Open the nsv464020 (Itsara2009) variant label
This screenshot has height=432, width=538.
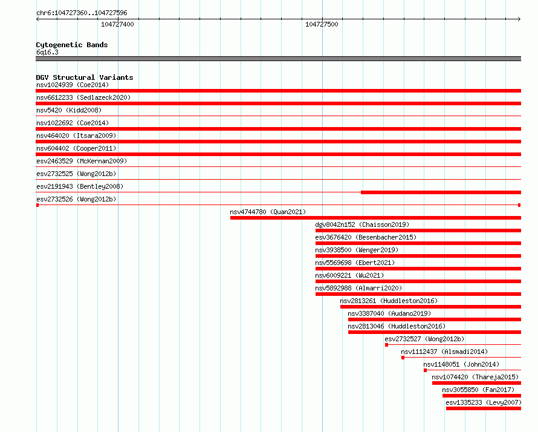(76, 136)
